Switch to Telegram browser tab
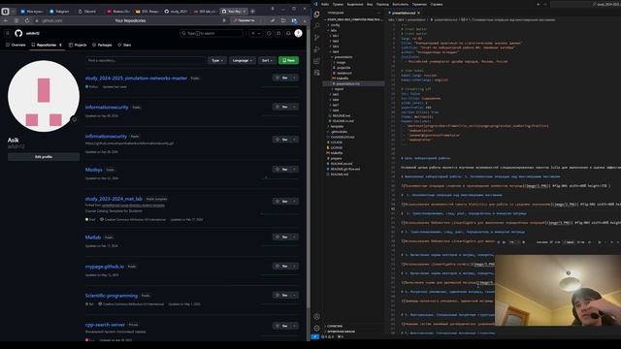 click(x=59, y=12)
